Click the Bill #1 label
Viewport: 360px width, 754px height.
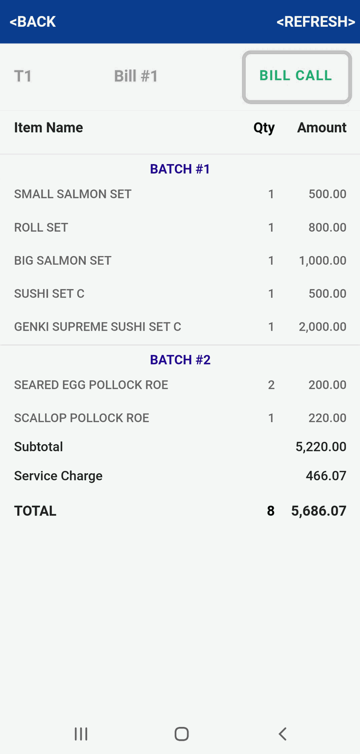(136, 76)
